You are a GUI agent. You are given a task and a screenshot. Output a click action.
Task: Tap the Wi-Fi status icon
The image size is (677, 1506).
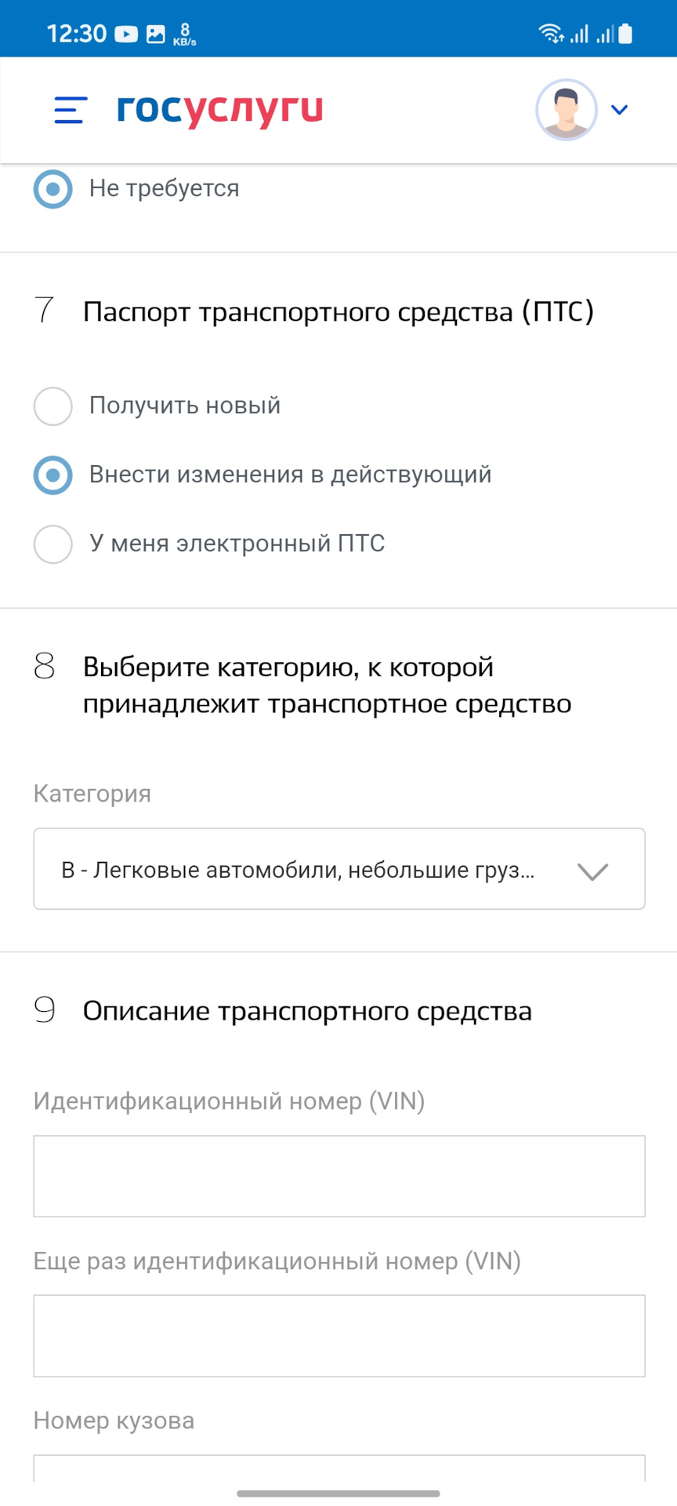tap(551, 34)
